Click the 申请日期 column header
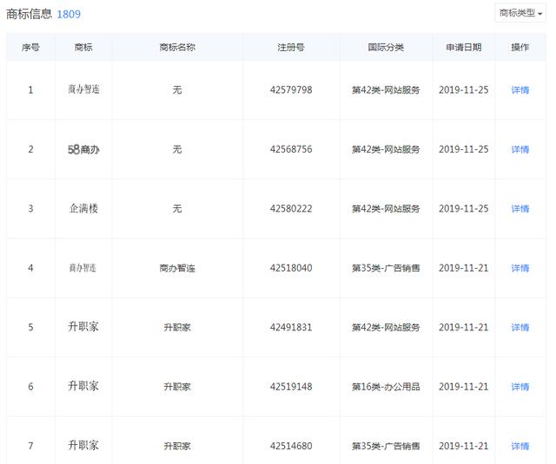This screenshot has width=556, height=464. tap(463, 47)
